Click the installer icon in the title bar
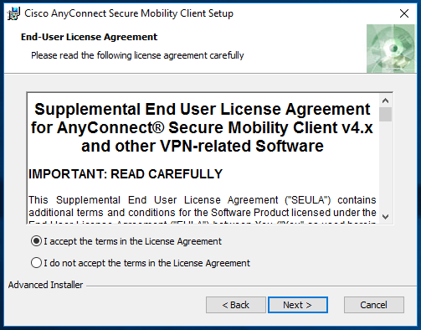The width and height of the screenshot is (421, 330). (13, 13)
